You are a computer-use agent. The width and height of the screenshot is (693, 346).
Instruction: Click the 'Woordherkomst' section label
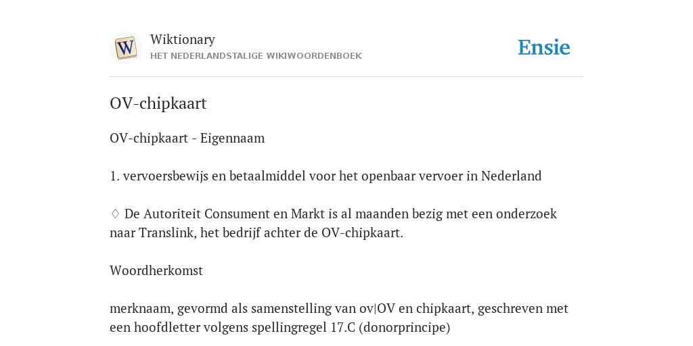click(156, 270)
